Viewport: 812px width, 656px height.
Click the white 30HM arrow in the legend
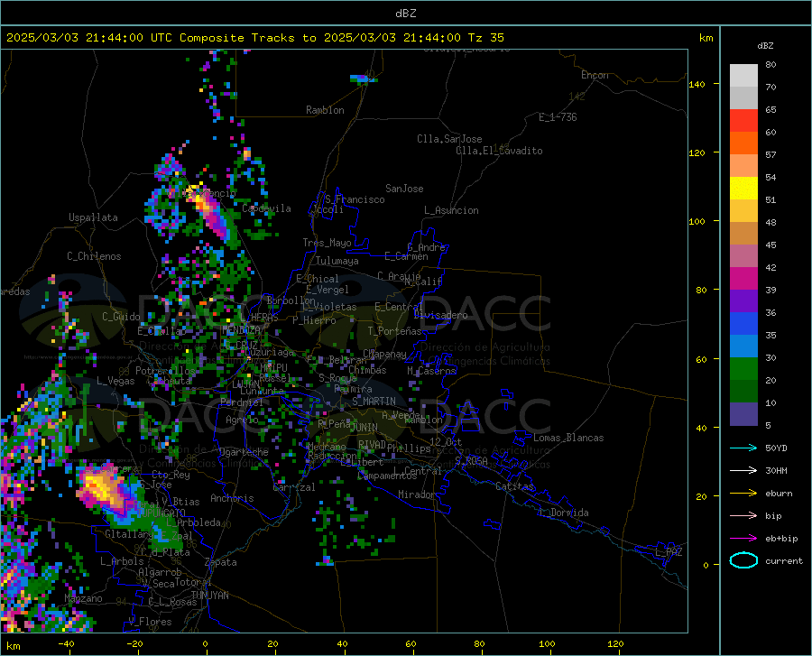pyautogui.click(x=743, y=471)
